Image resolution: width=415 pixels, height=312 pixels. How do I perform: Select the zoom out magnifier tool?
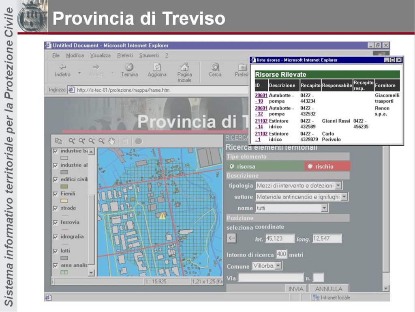92,141
